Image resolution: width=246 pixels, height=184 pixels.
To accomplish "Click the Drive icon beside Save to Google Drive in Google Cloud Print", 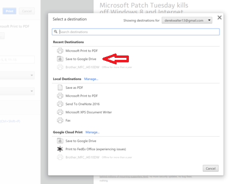I will (x=60, y=141).
